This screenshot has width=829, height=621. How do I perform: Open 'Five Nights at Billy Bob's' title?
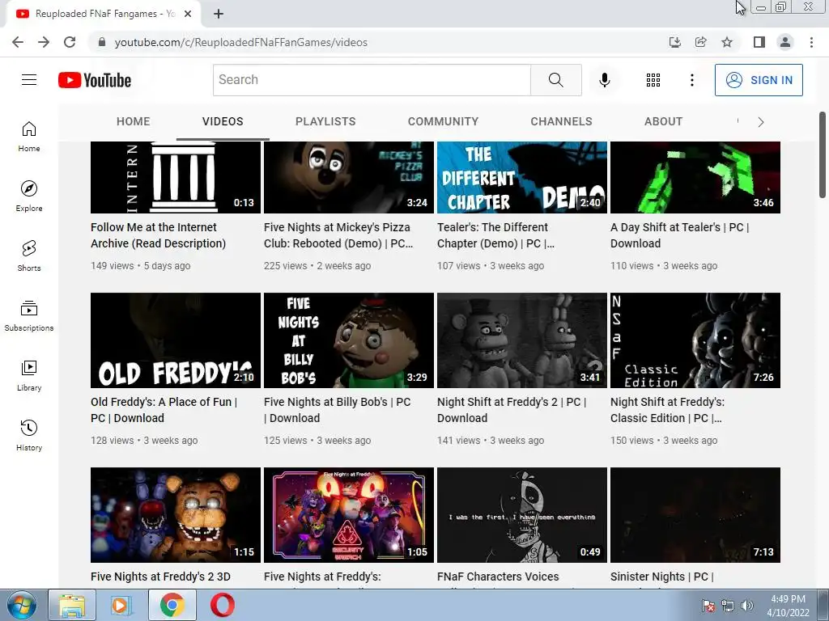point(338,410)
